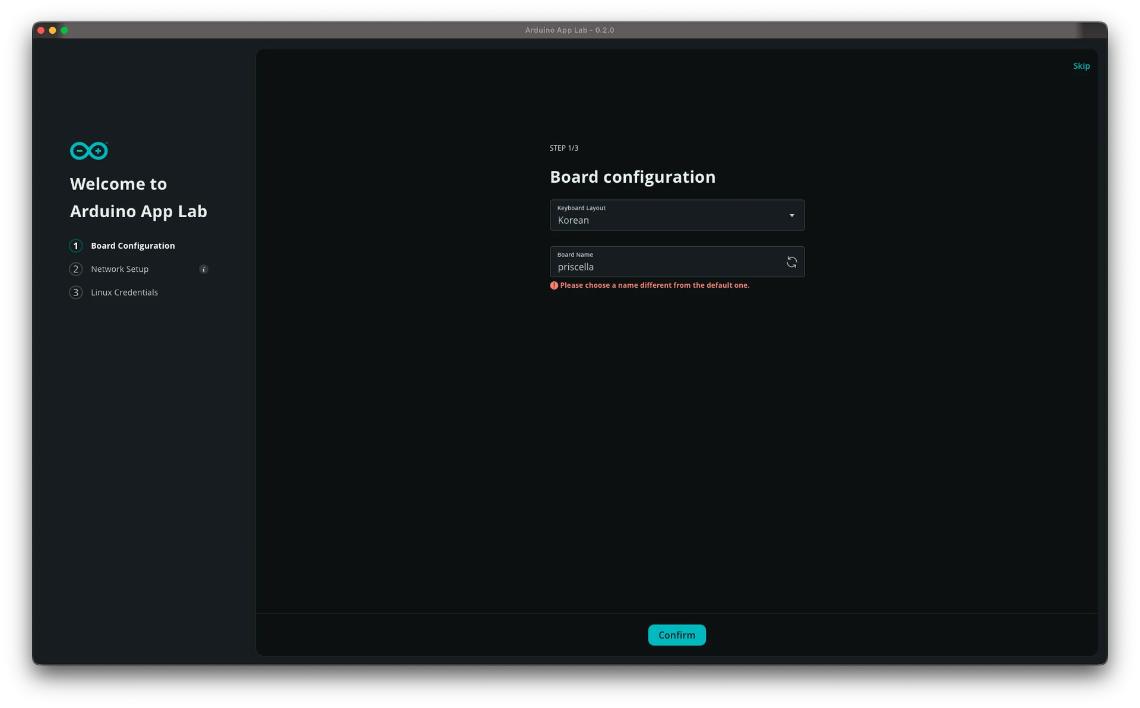The image size is (1140, 708).
Task: Expand layout options via the caret arrow
Action: (x=791, y=215)
